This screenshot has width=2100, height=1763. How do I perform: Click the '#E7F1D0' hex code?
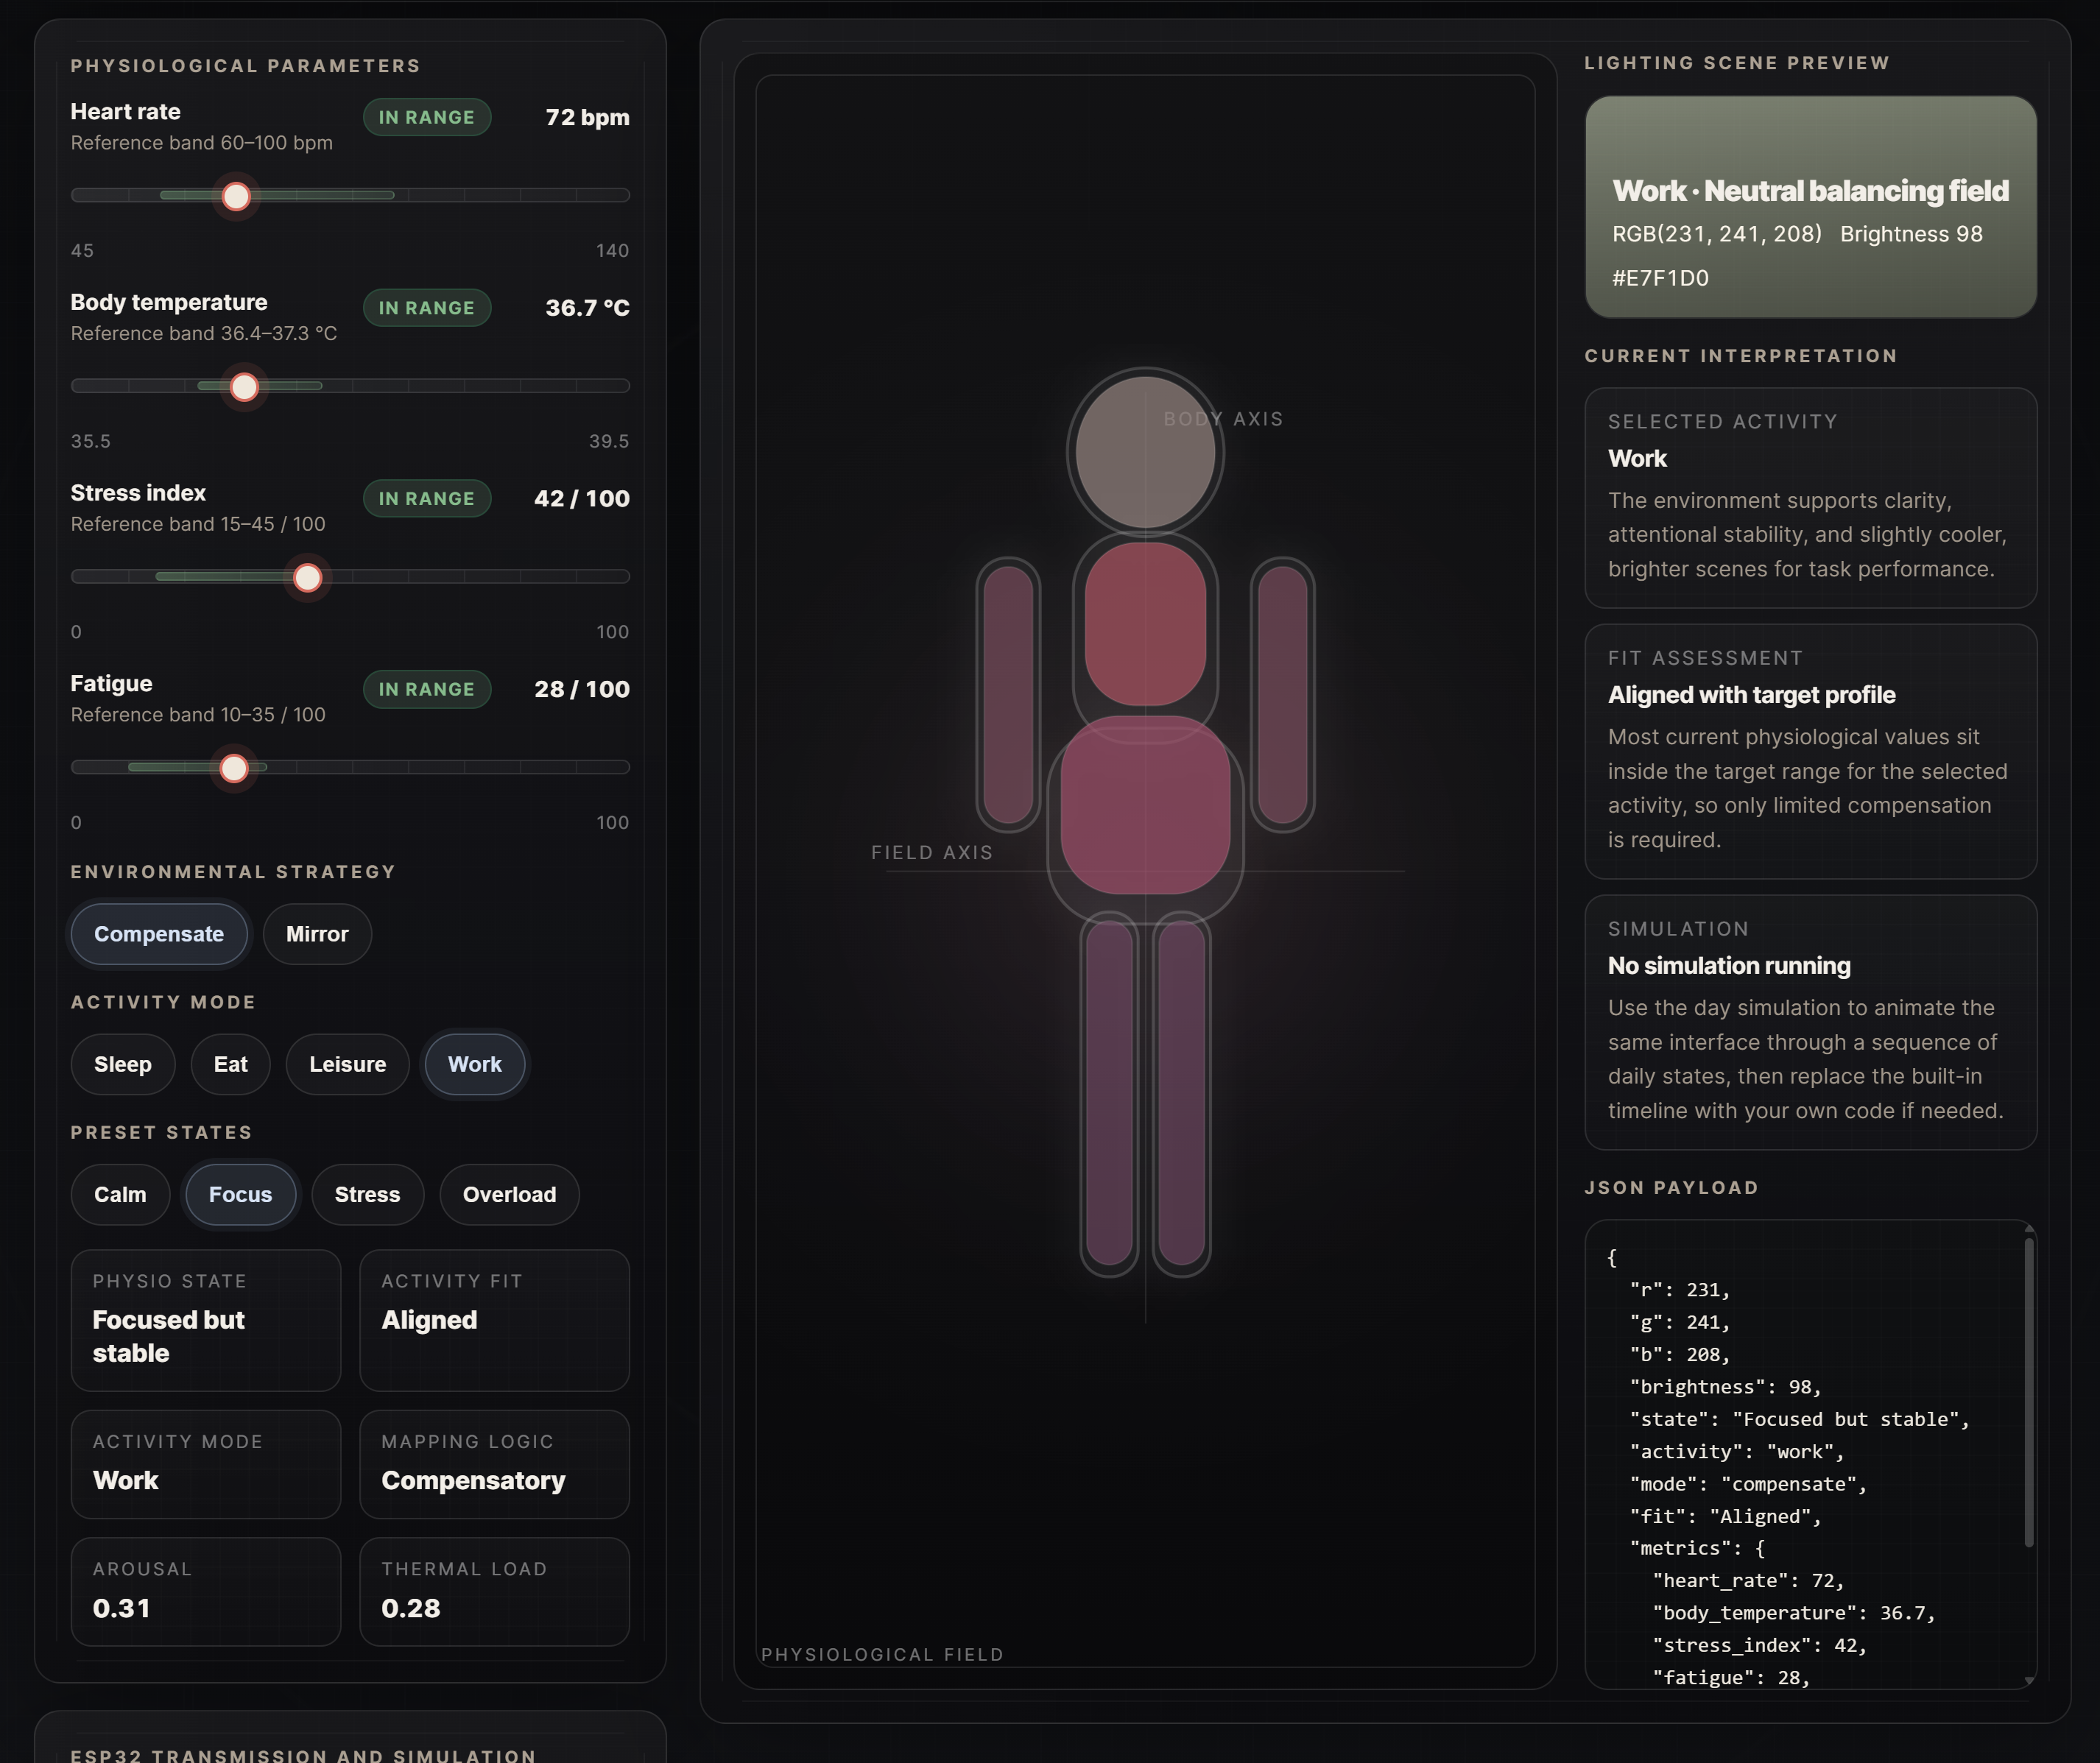(x=1660, y=278)
